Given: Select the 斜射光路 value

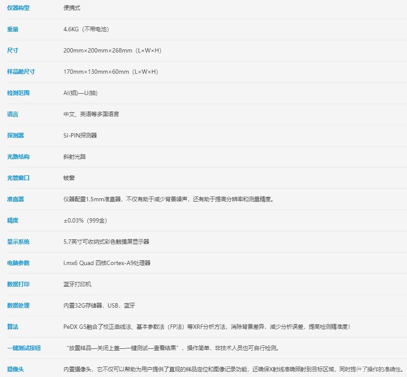Looking at the screenshot, I should (75, 157).
